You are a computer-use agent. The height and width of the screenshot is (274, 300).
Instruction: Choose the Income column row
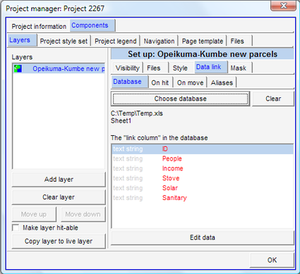click(x=203, y=168)
